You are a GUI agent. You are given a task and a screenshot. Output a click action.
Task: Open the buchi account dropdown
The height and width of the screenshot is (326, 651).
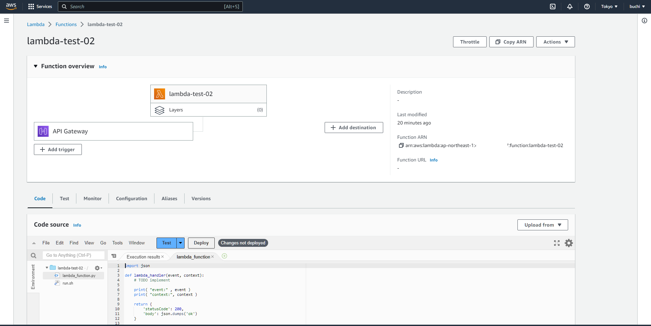tap(637, 7)
